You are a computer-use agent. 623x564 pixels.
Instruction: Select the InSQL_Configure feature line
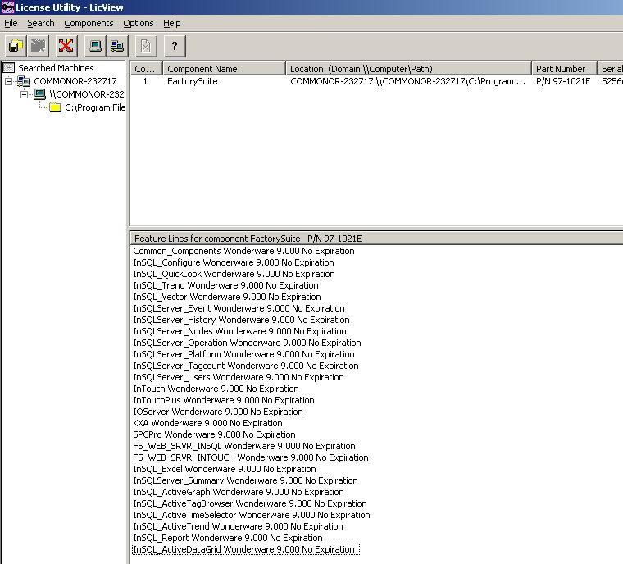click(x=234, y=262)
